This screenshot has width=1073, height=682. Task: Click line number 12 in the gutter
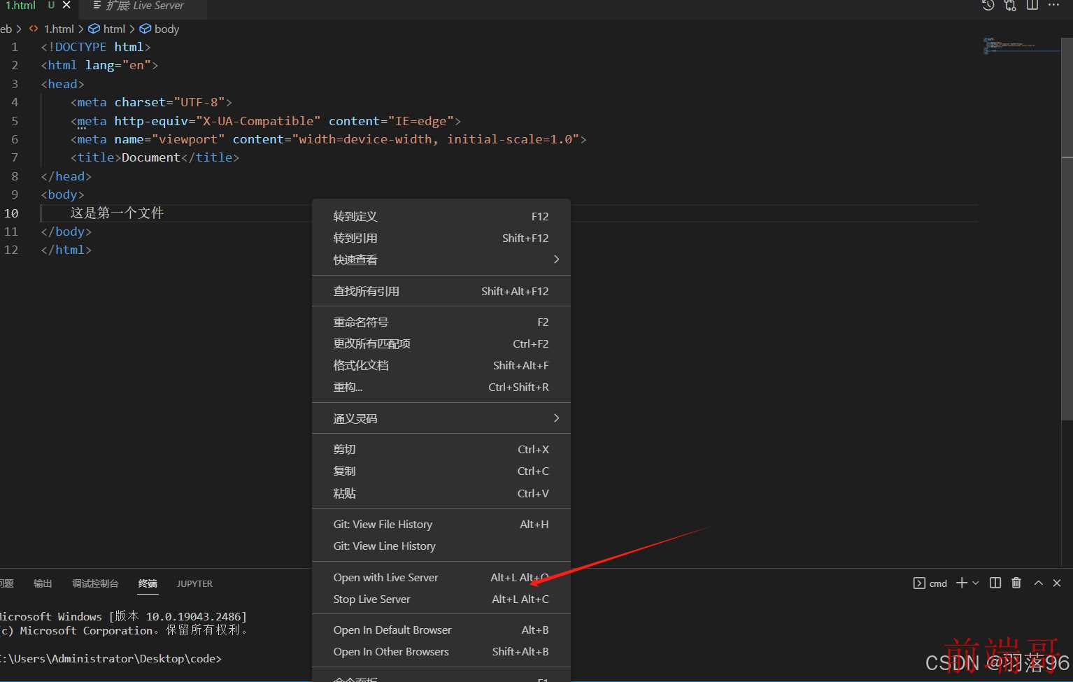pos(11,250)
